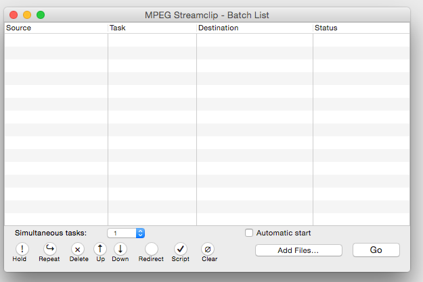Click the Script checkmark icon

[x=181, y=249]
